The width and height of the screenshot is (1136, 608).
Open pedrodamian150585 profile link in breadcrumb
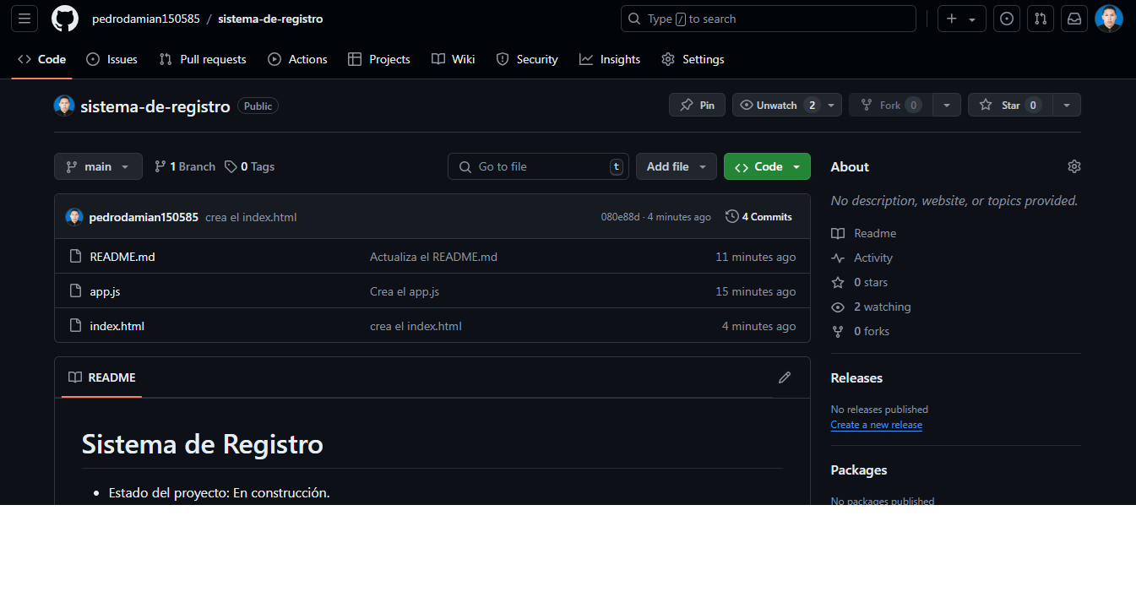146,19
